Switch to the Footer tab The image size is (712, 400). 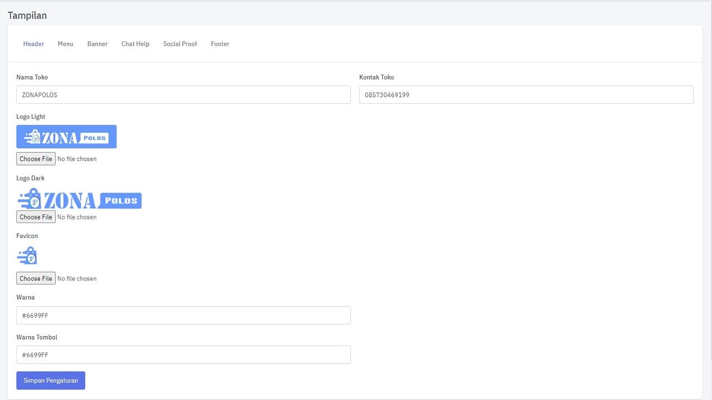click(x=220, y=44)
